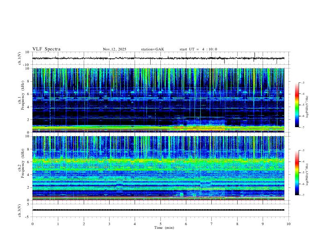Click the "4" kHz tick on ch.2 frequency axis
Screen dimensions: 325x251
point(29,175)
